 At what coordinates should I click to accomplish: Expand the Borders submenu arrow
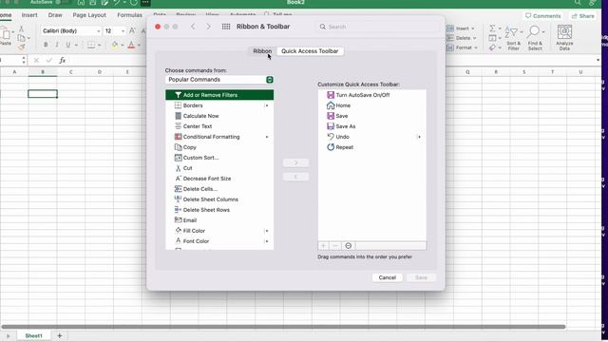[266, 105]
